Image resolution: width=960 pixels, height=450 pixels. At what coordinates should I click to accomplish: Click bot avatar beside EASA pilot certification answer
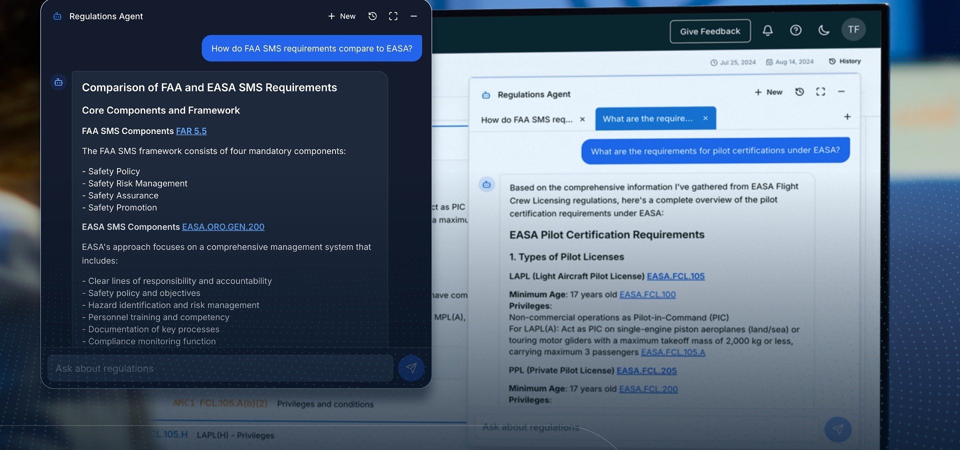(486, 185)
